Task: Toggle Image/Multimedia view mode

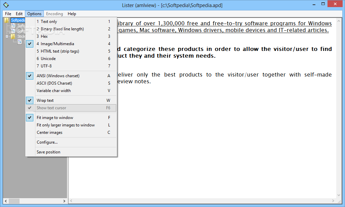Action: (x=71, y=44)
